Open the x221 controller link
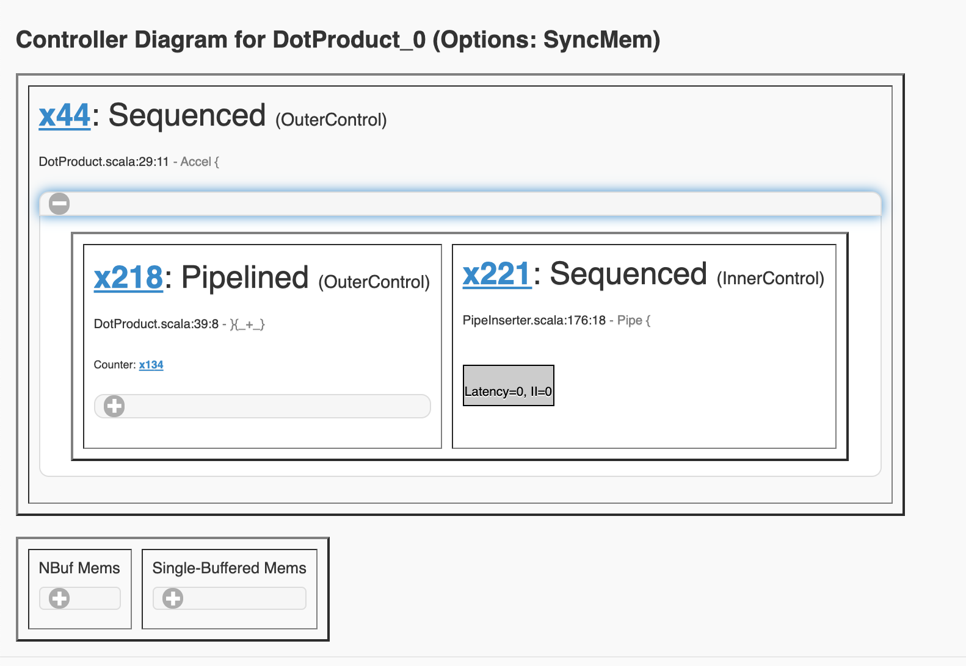This screenshot has width=966, height=666. 497,274
